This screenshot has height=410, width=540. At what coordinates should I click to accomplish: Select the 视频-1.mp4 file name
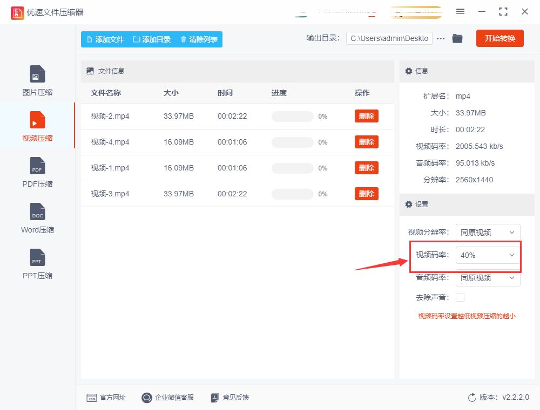coord(110,168)
